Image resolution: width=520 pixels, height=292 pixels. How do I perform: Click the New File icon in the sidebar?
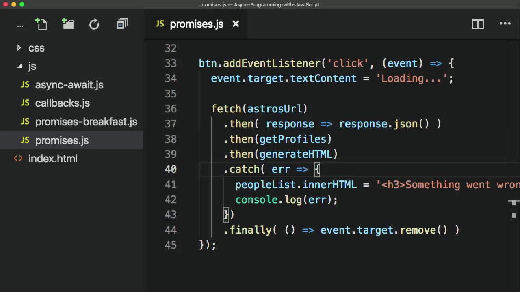41,24
